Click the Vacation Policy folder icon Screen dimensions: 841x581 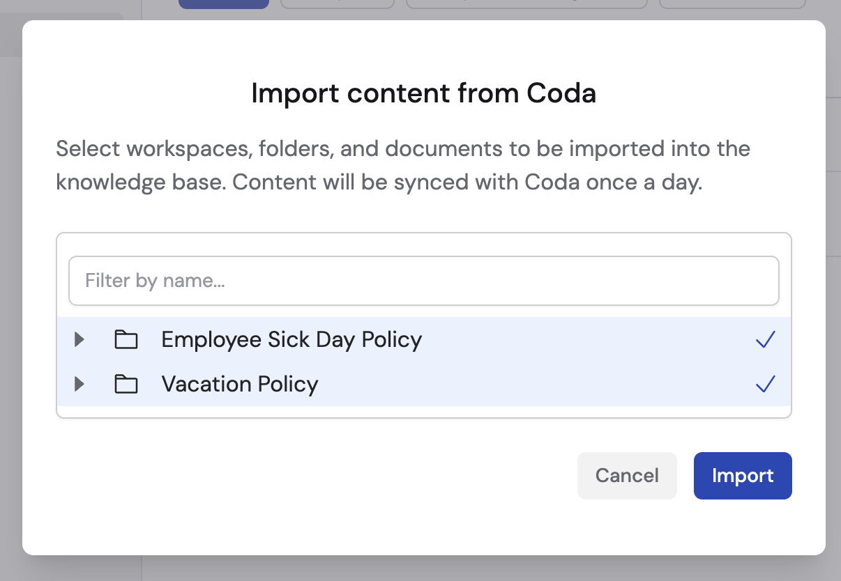pos(126,384)
